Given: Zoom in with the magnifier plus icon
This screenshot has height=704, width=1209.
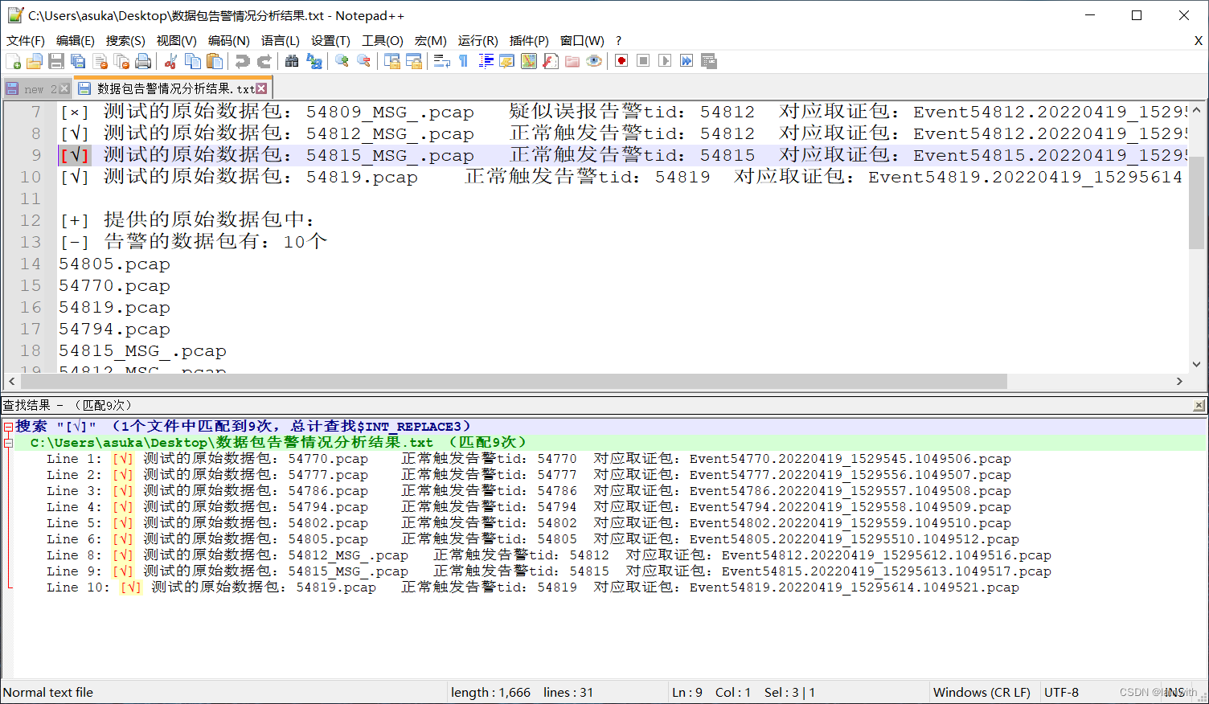Looking at the screenshot, I should pyautogui.click(x=342, y=61).
